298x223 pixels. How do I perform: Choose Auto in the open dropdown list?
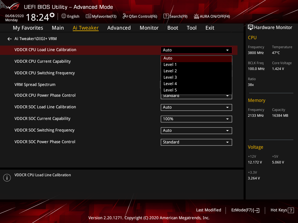196,58
